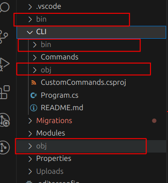Image resolution: width=168 pixels, height=183 pixels.
Task: Collapse the CLI folder chevron
Action: pyautogui.click(x=30, y=32)
